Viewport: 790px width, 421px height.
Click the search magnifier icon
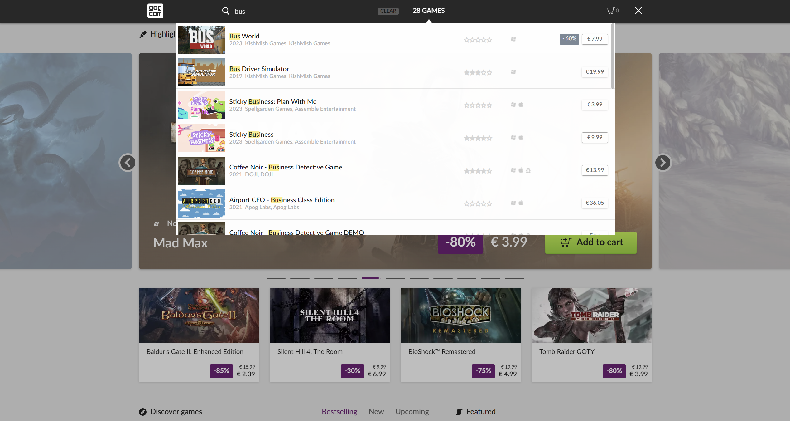[x=225, y=11]
